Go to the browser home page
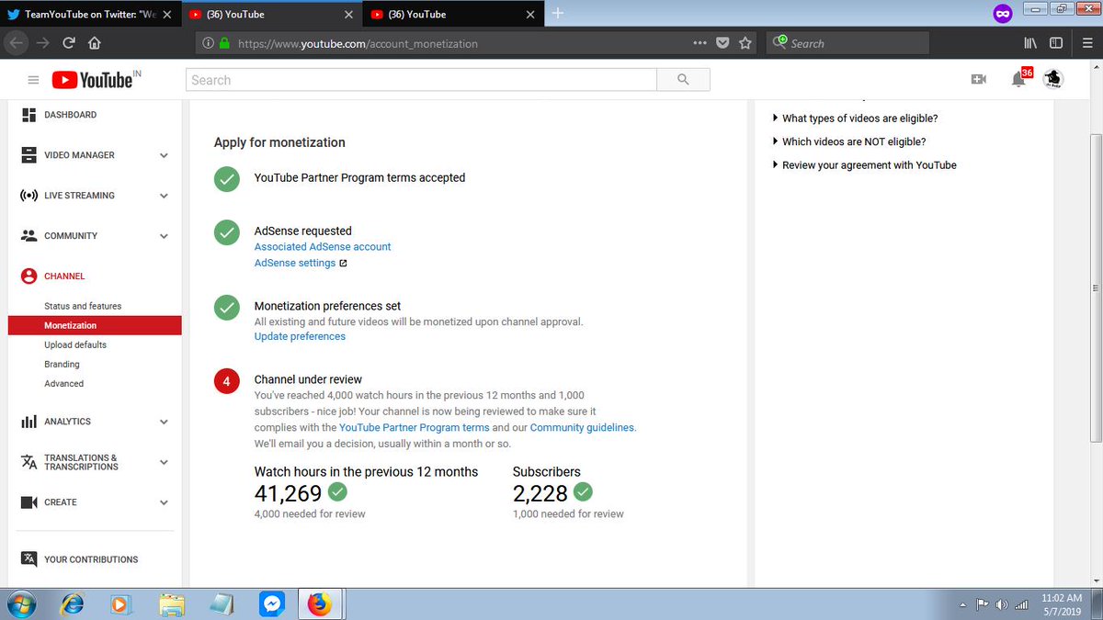Image resolution: width=1103 pixels, height=620 pixels. 94,42
